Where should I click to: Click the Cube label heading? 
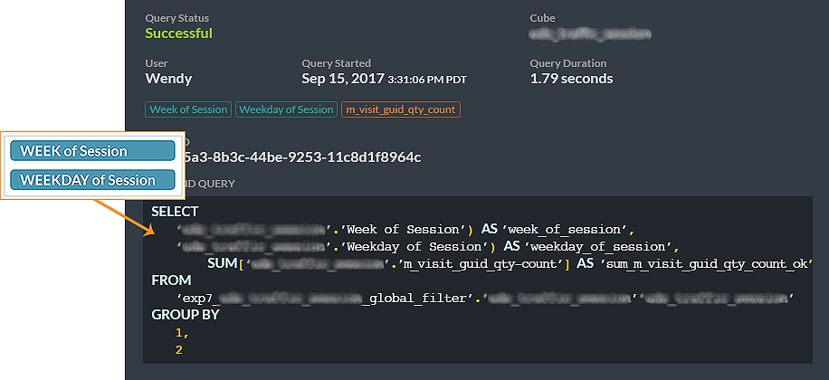click(x=542, y=18)
